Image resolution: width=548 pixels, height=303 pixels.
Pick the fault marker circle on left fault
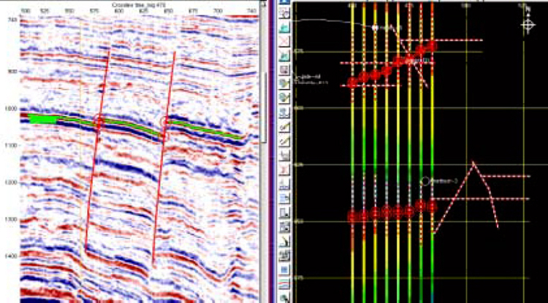tap(99, 122)
